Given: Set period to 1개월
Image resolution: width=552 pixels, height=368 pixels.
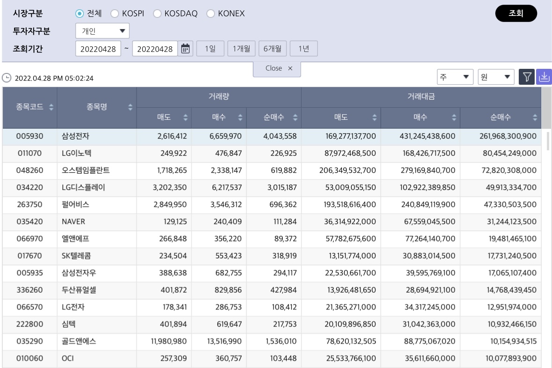Looking at the screenshot, I should [x=241, y=49].
